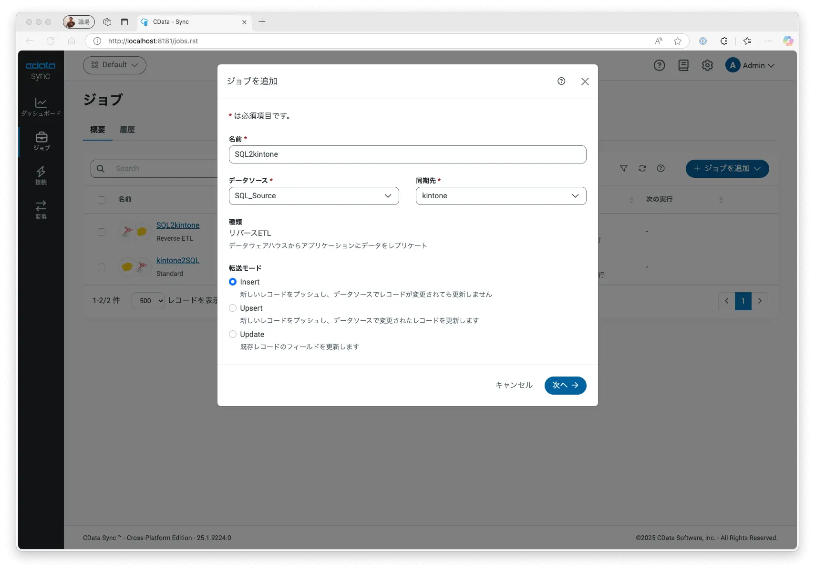Reload the browser page

51,41
